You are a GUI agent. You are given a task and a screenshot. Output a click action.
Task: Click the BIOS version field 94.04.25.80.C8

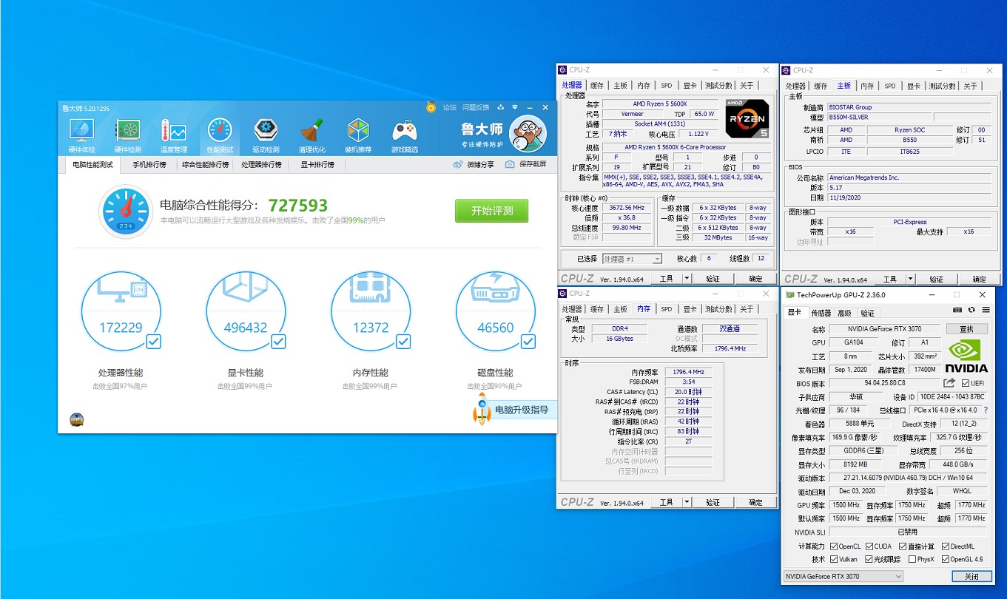[884, 383]
